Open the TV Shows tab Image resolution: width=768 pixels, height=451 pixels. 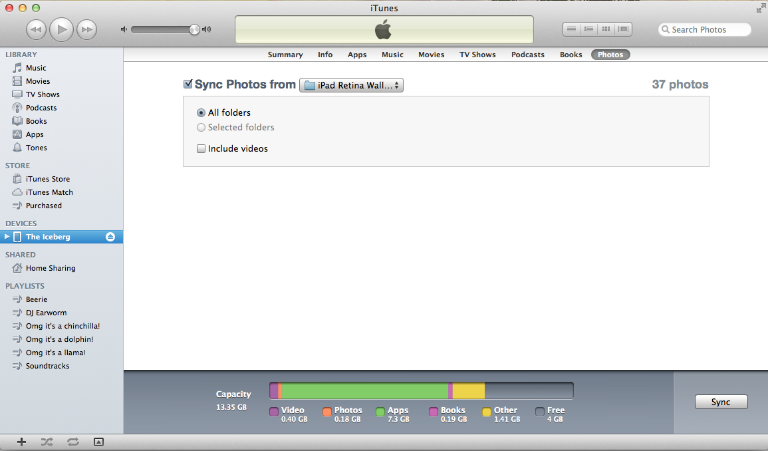[x=477, y=55]
